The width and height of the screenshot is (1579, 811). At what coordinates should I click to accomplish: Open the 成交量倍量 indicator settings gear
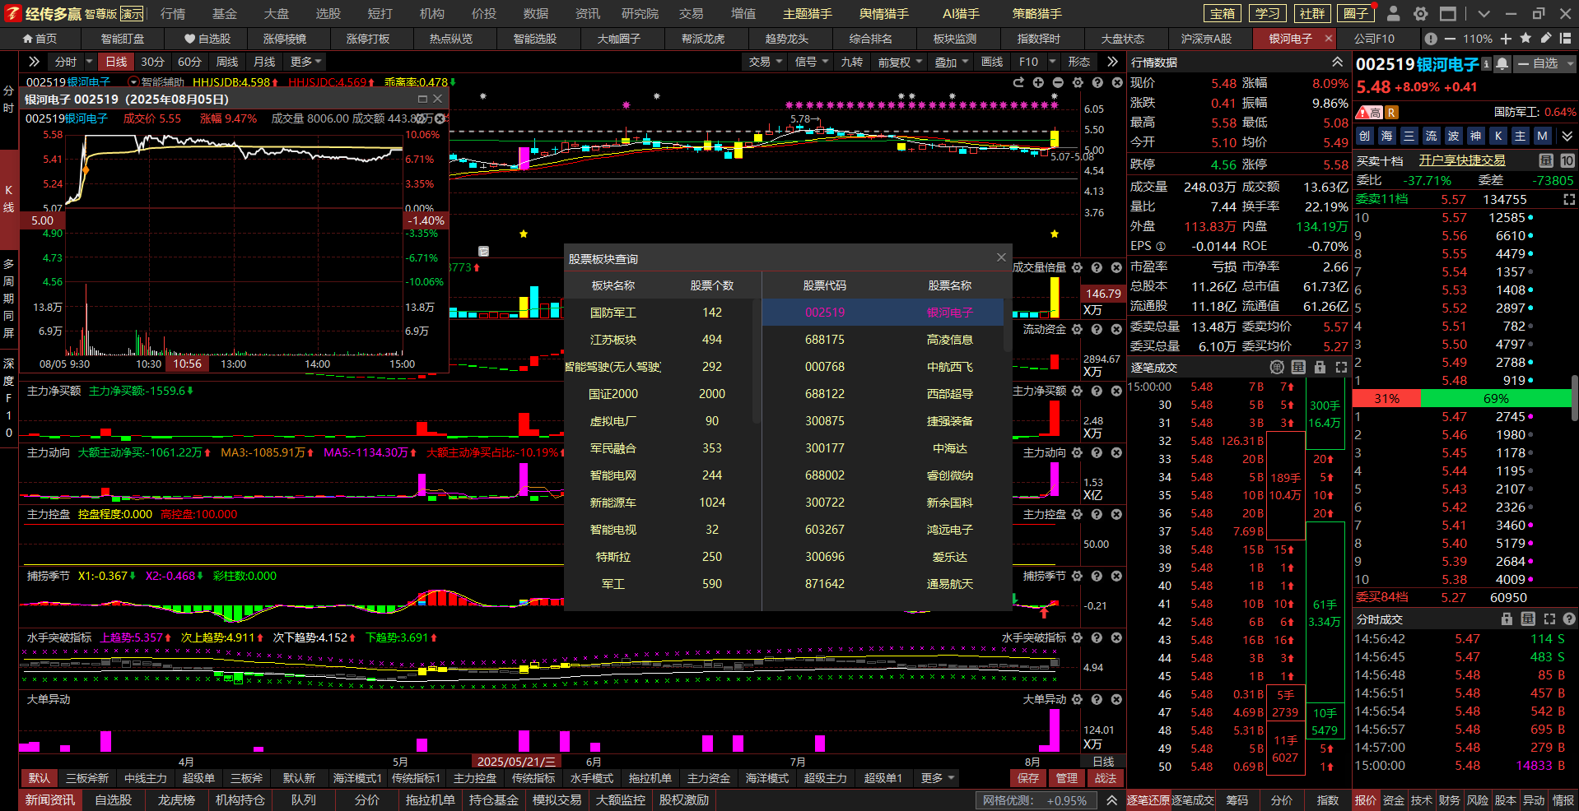coord(1077,267)
